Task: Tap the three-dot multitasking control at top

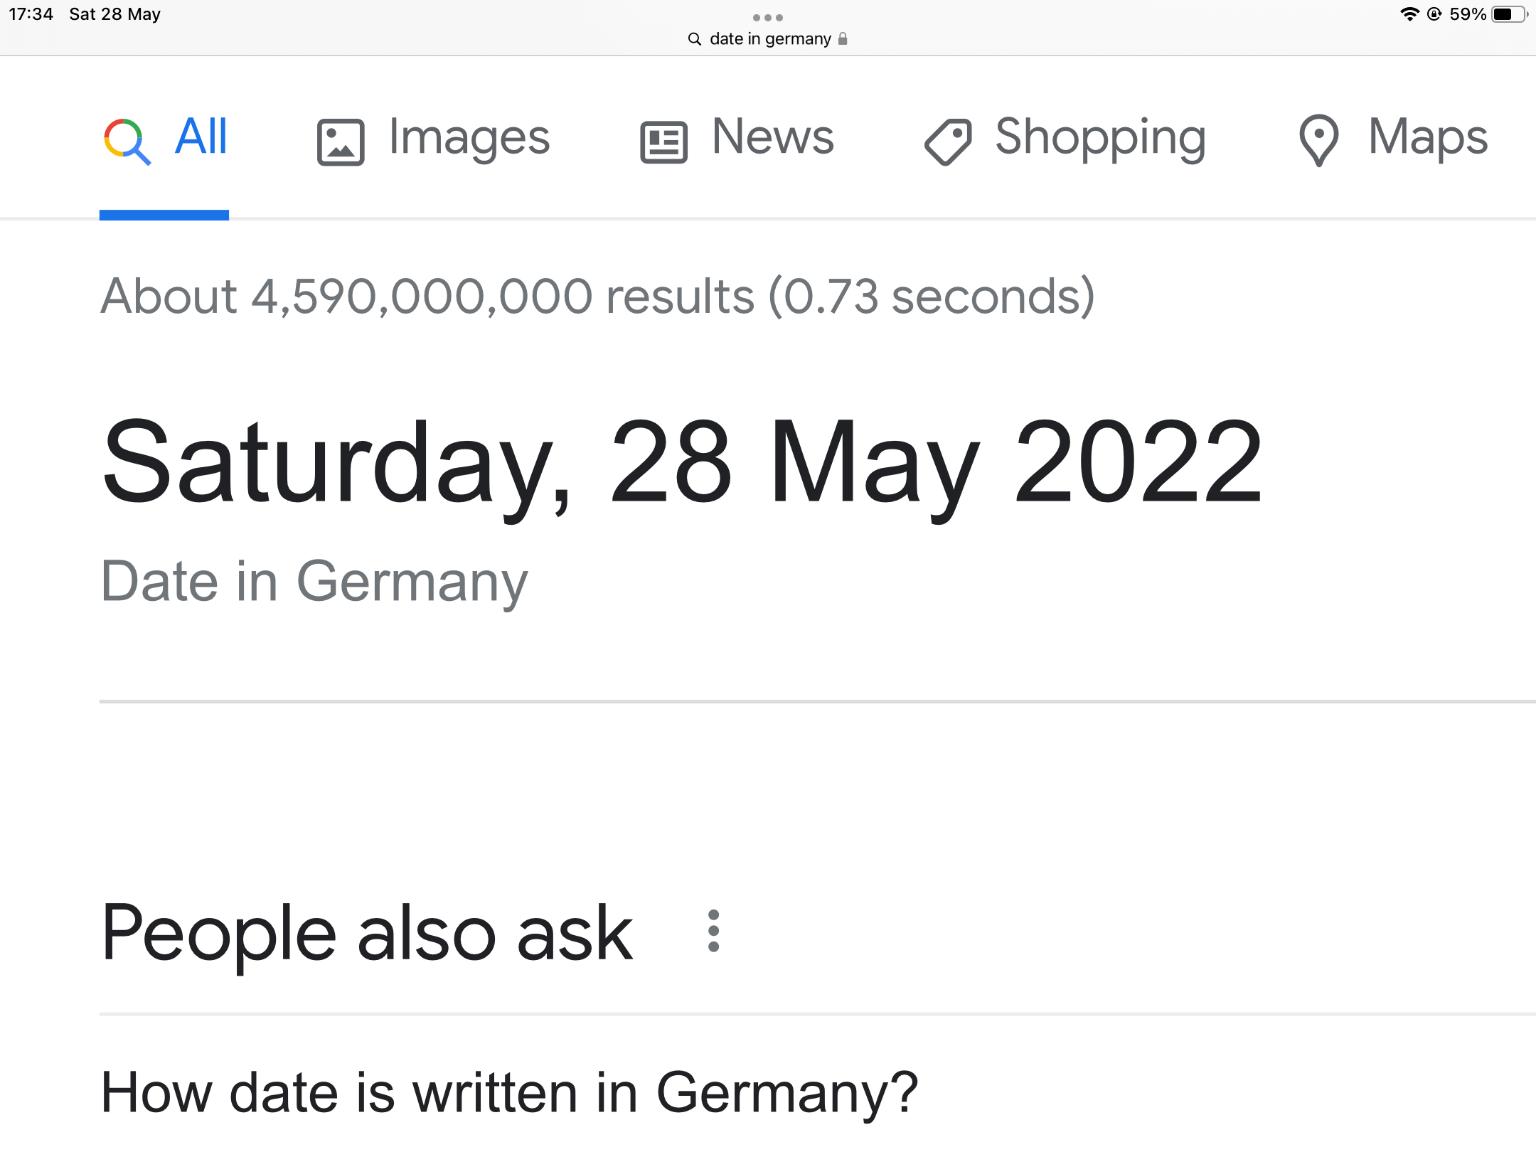Action: (x=768, y=17)
